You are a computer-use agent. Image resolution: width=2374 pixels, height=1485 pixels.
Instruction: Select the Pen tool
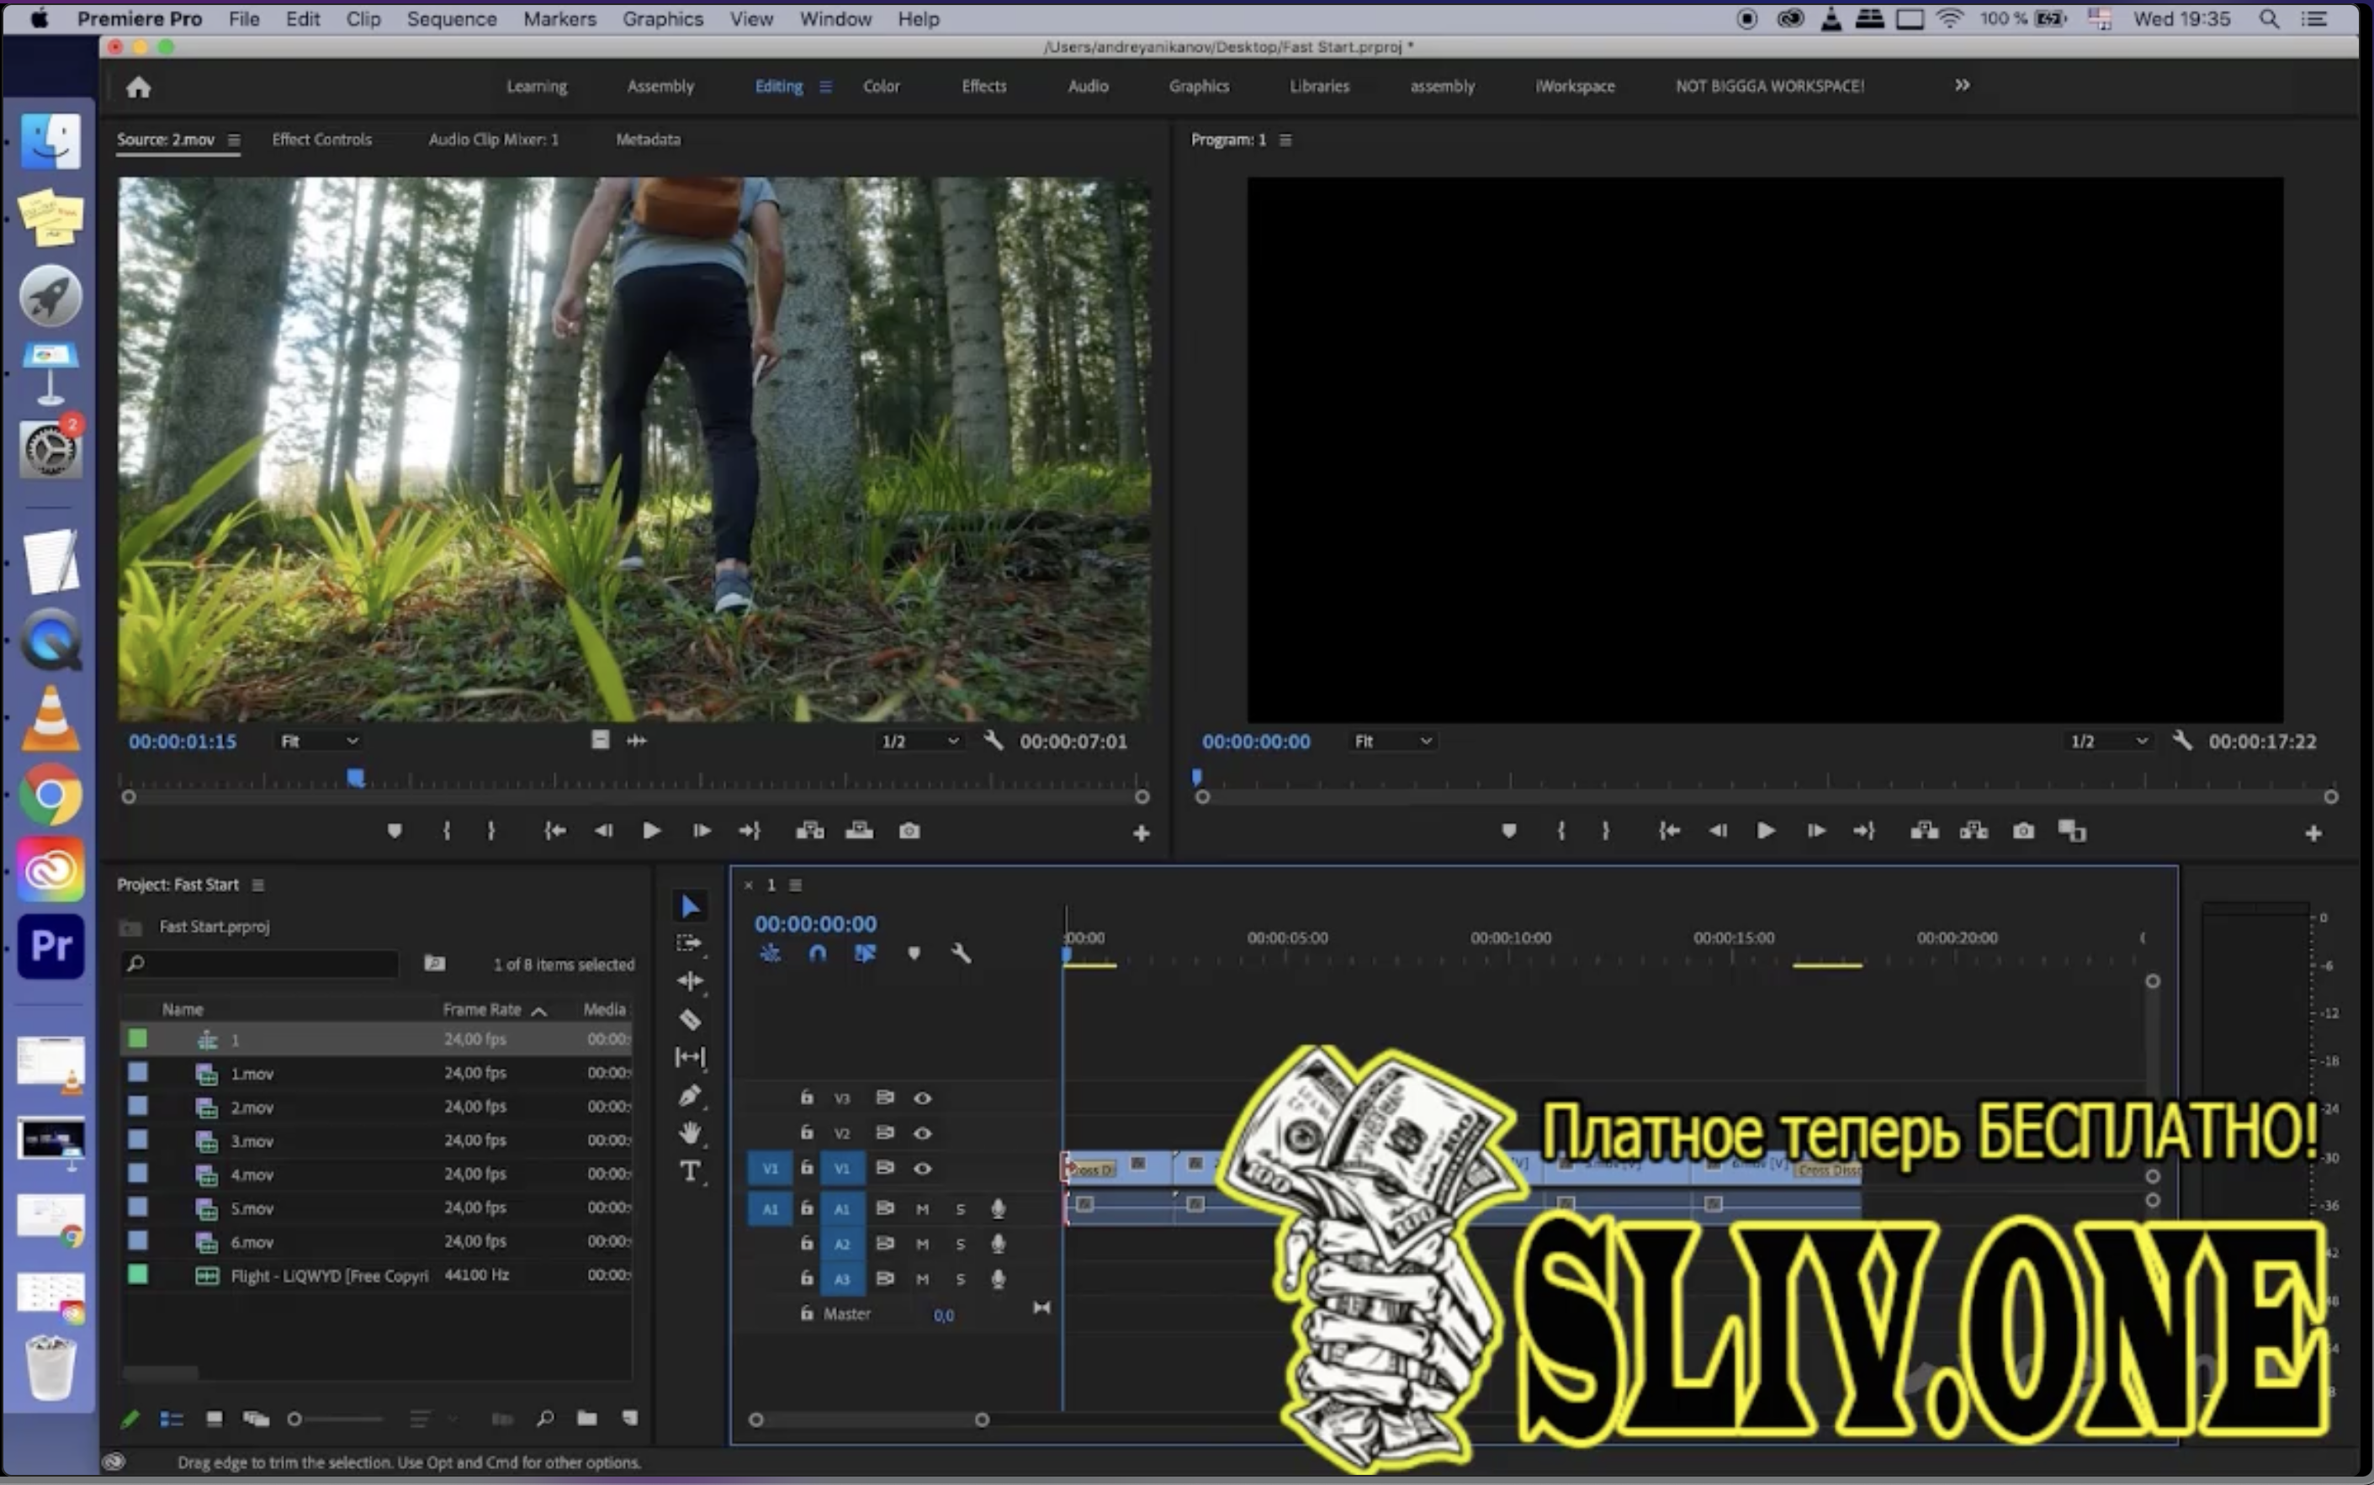point(690,1095)
